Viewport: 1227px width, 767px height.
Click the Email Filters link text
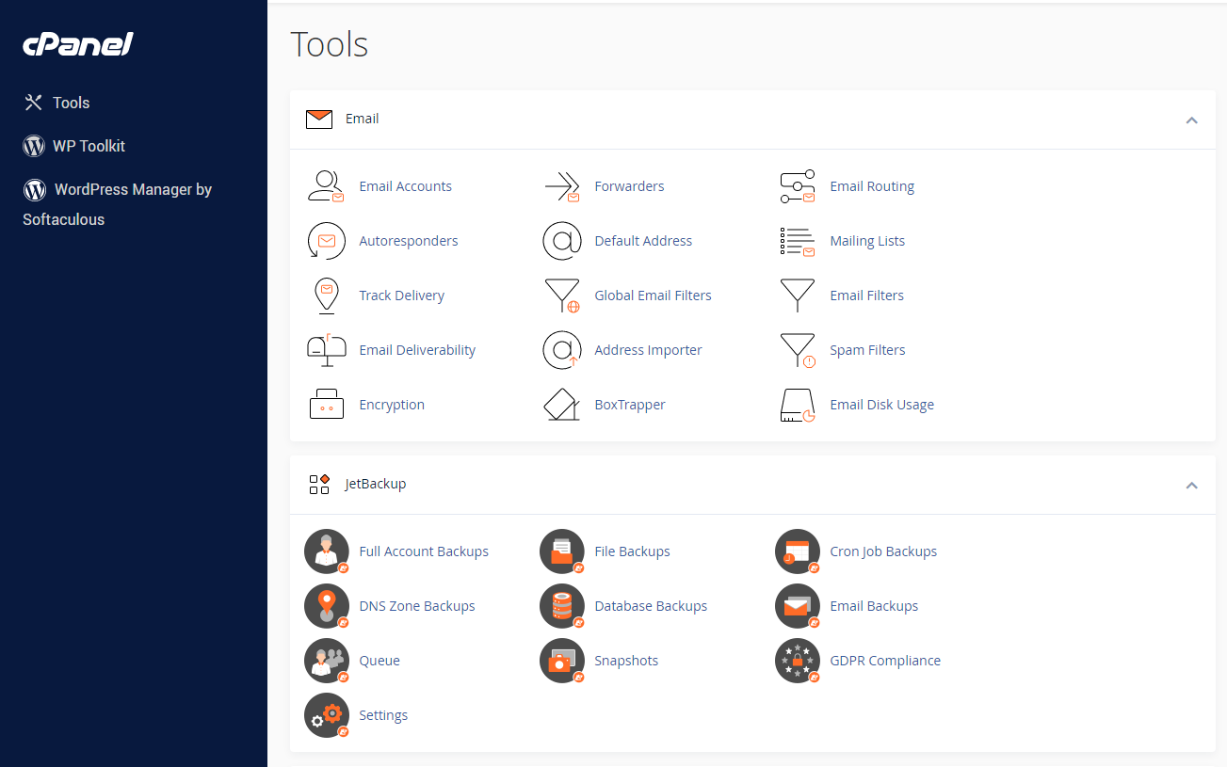point(866,296)
